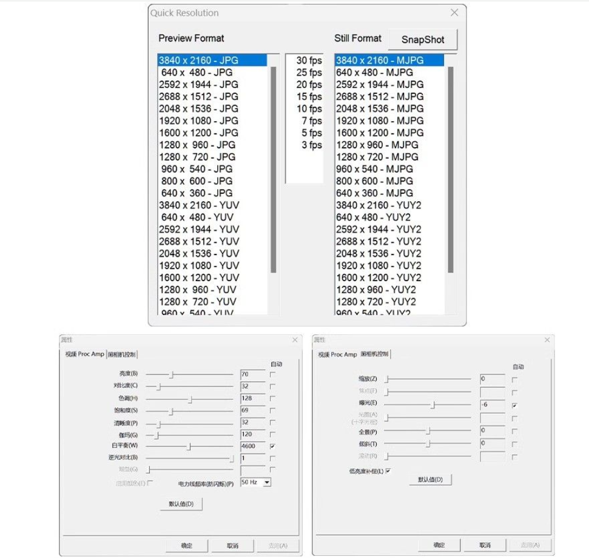Image resolution: width=589 pixels, height=558 pixels.
Task: Click the brightness value field showing 70
Action: (x=253, y=374)
